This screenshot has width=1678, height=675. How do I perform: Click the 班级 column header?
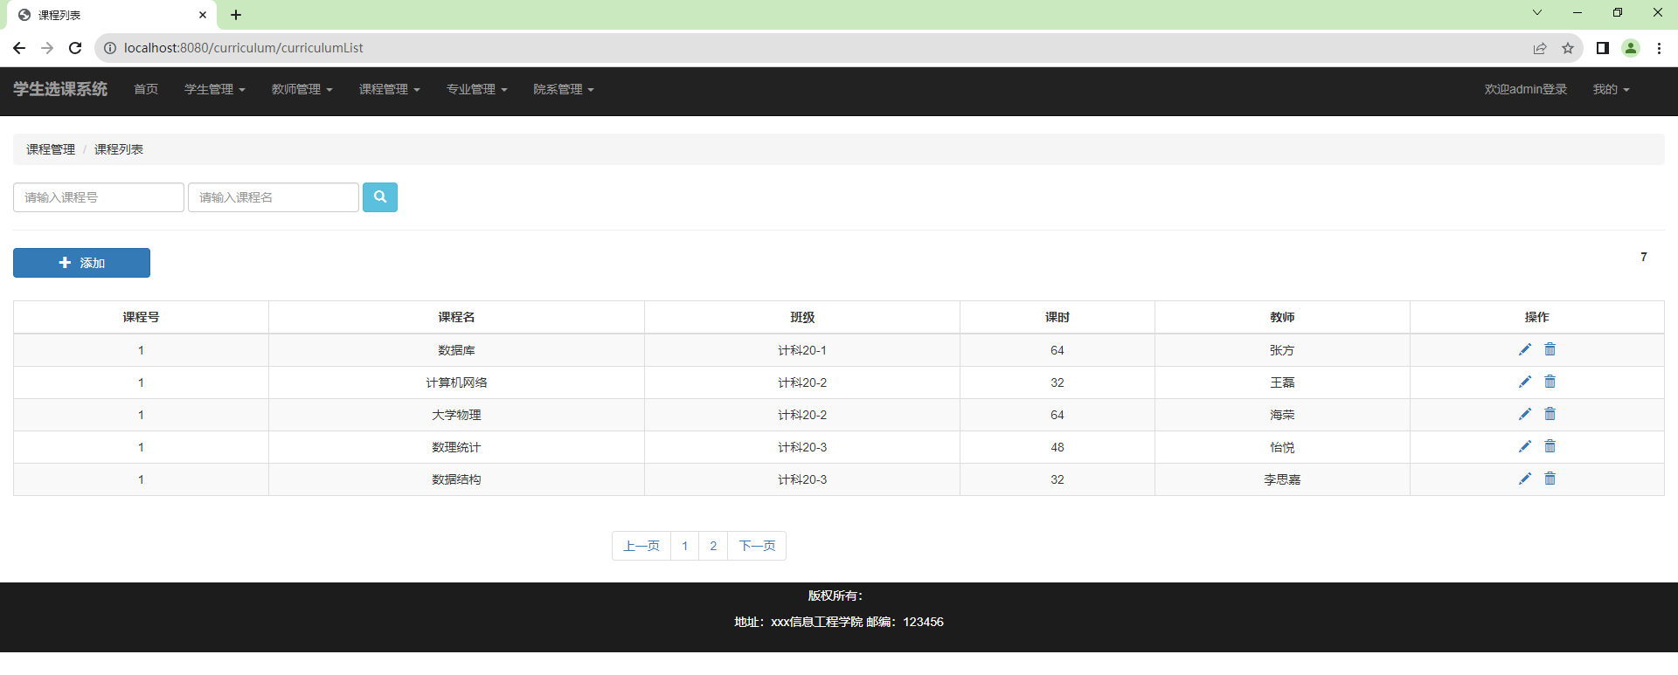coord(802,317)
